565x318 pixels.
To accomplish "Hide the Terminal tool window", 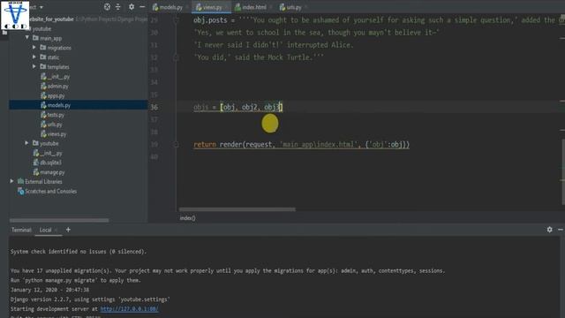I will coord(561,230).
